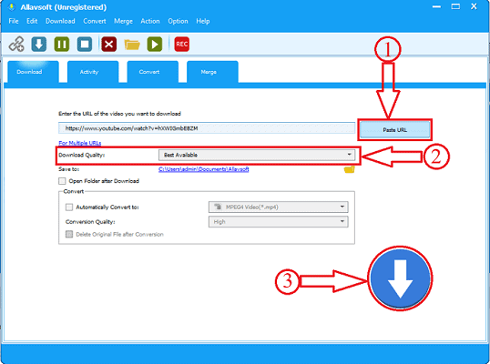This screenshot has height=364, width=490.
Task: Open the Merge menu in menu bar
Action: pos(123,21)
